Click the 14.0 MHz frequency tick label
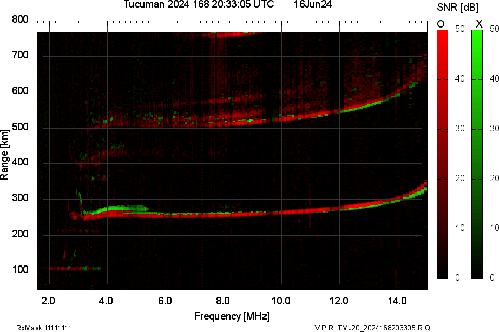 [397, 301]
